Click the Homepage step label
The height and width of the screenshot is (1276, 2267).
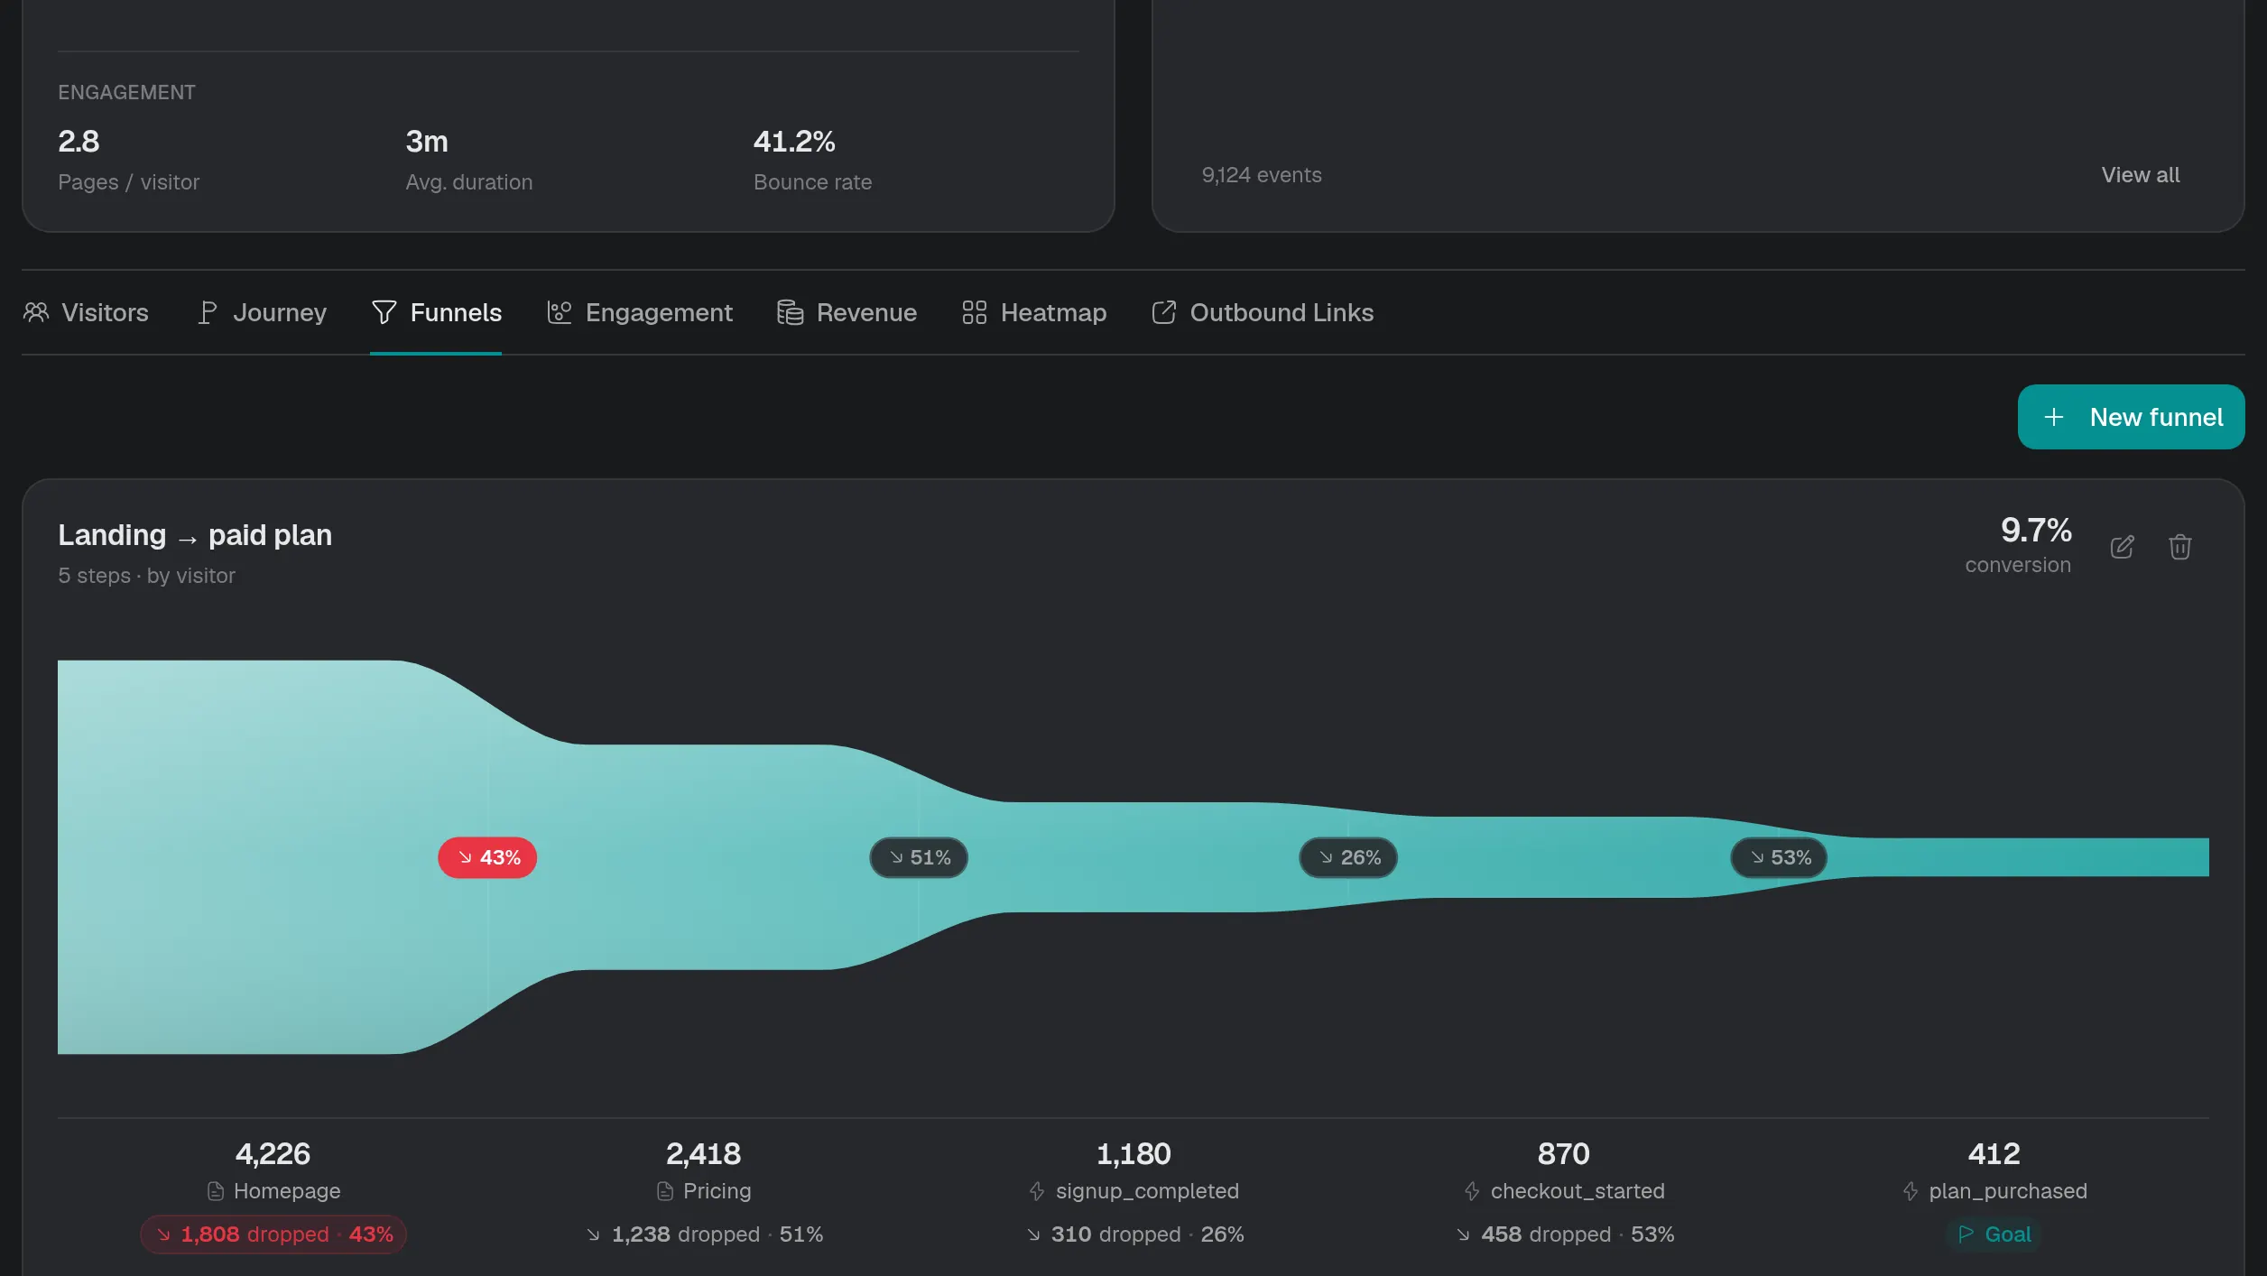click(287, 1191)
